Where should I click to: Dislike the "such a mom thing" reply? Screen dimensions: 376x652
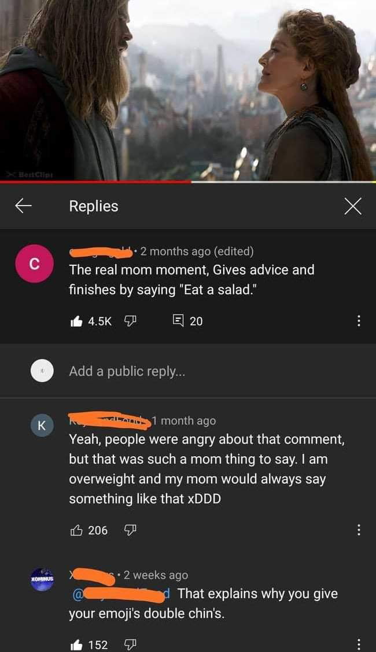coord(131,530)
